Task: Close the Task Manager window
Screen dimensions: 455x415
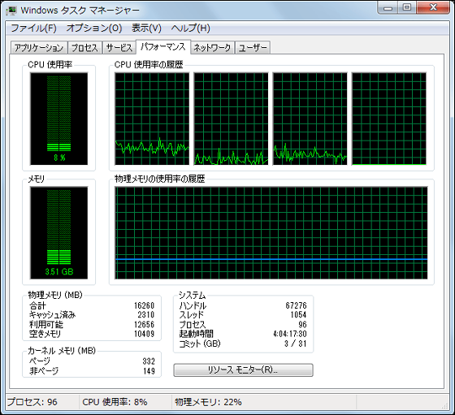Action: coord(433,7)
